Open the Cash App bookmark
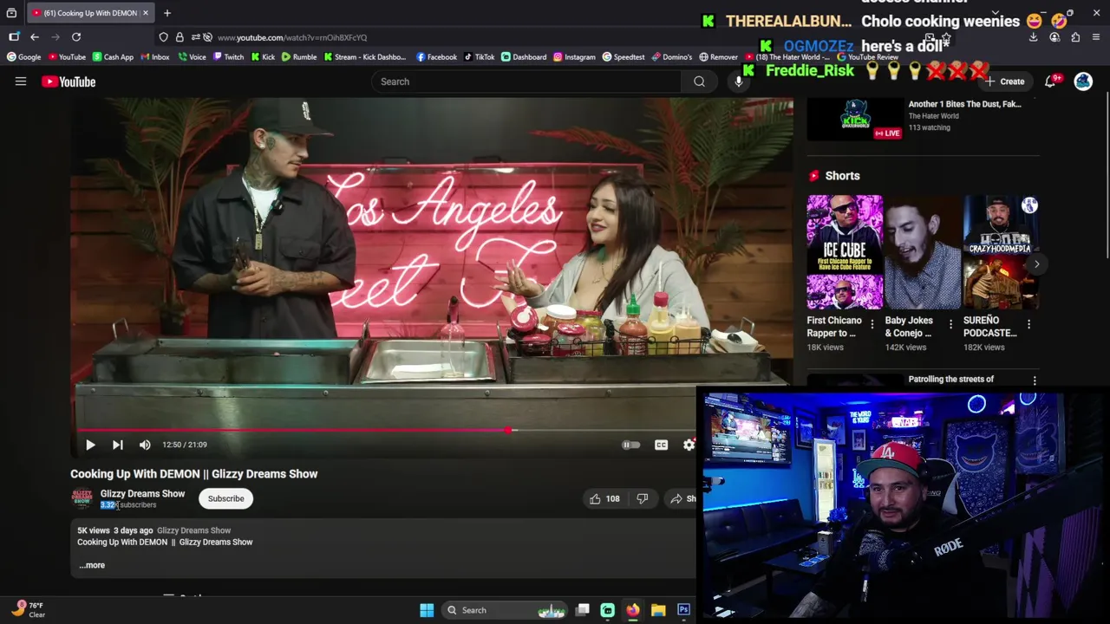Viewport: 1110px width, 624px height. (x=113, y=57)
